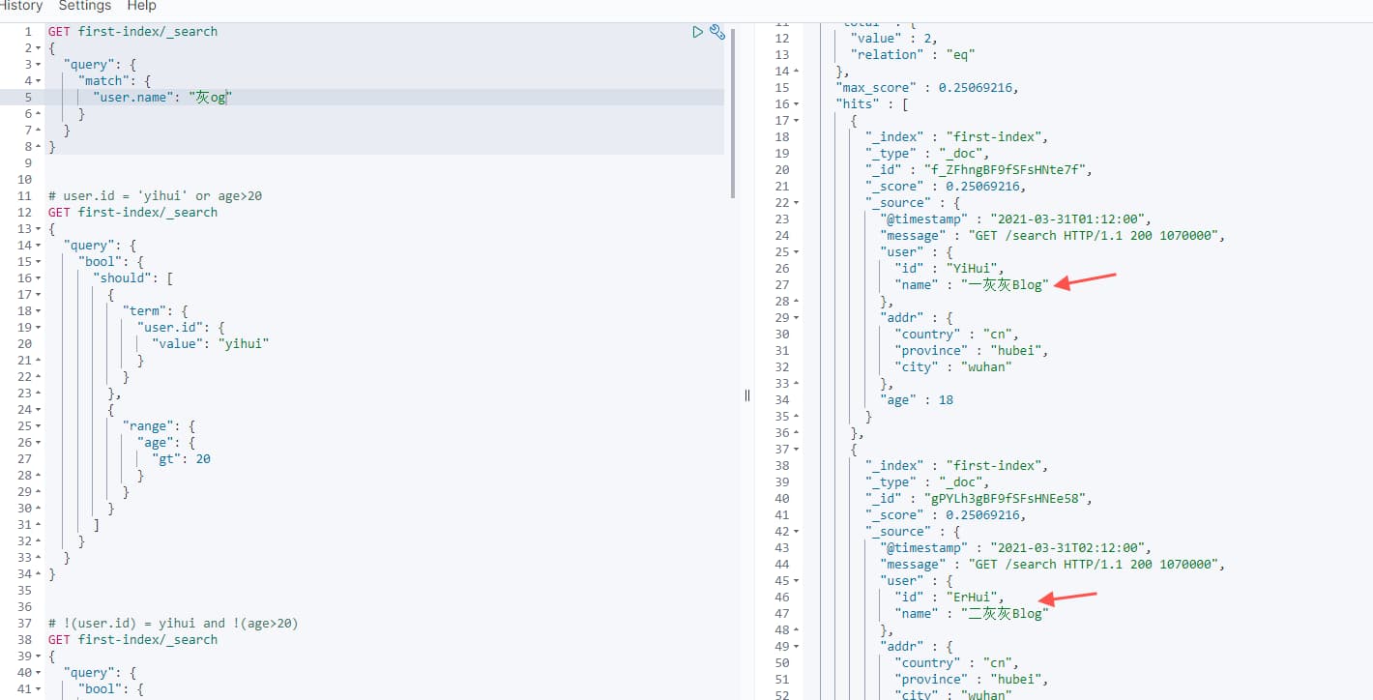Click the request editor's vertical scrollbar

[x=732, y=106]
